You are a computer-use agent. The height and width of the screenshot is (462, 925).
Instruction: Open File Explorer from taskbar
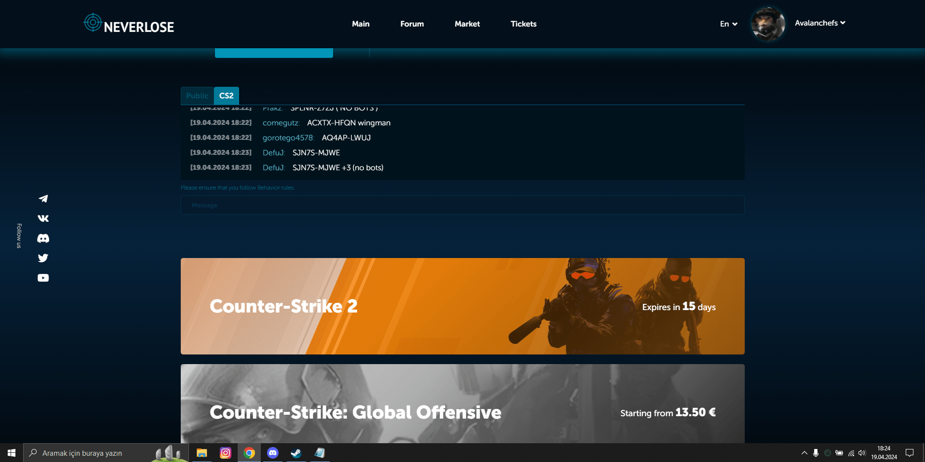(x=201, y=453)
